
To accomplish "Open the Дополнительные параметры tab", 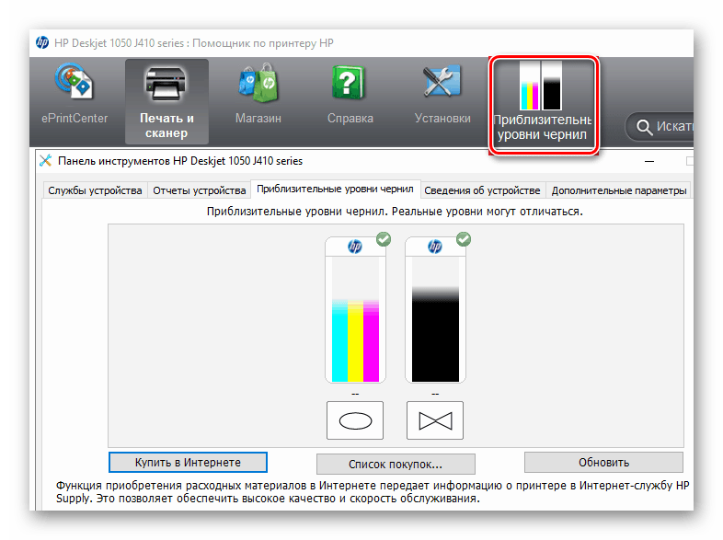I will tap(618, 190).
